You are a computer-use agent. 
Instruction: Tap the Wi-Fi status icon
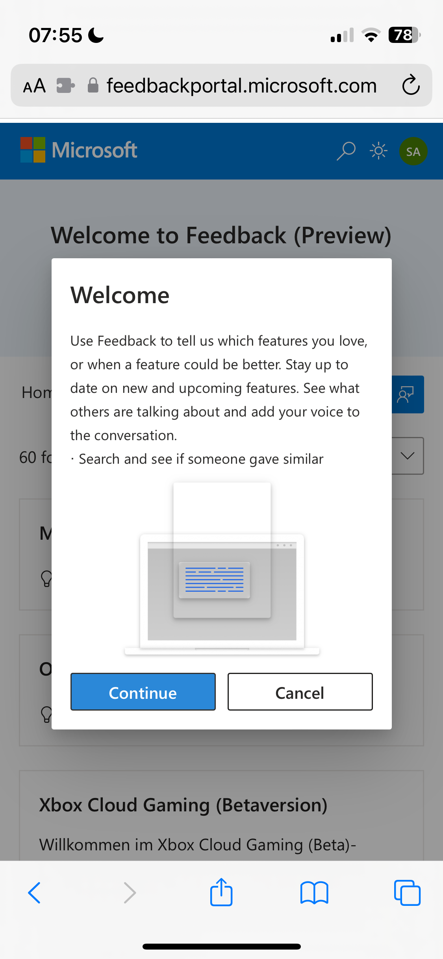coord(371,35)
